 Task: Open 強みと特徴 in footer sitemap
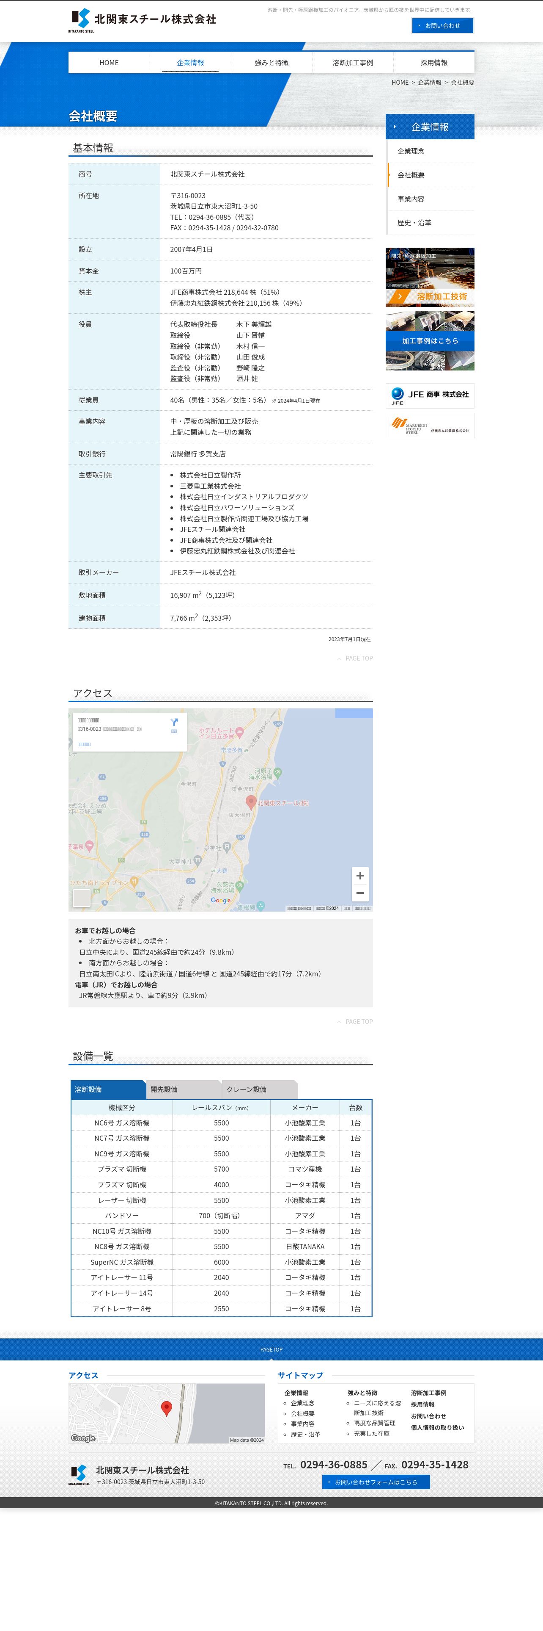click(362, 1393)
